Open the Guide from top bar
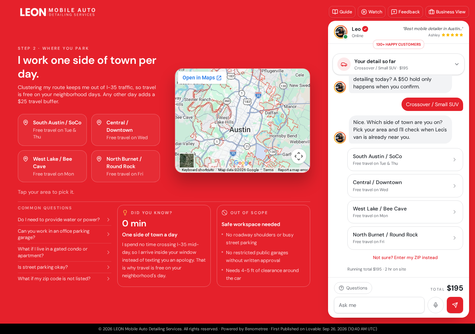Viewport: 475px width, 334px height. coord(342,12)
